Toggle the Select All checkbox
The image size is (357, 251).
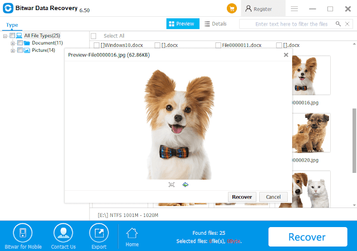pyautogui.click(x=94, y=36)
